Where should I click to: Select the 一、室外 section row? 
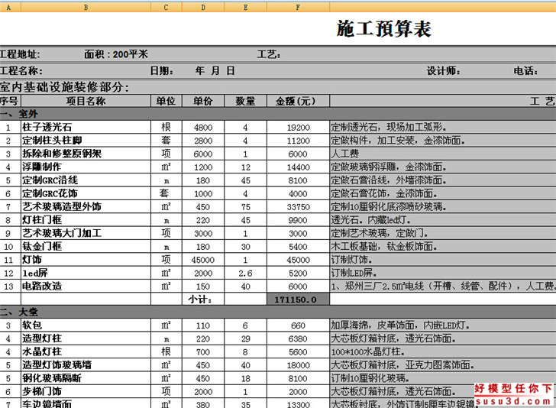point(278,114)
